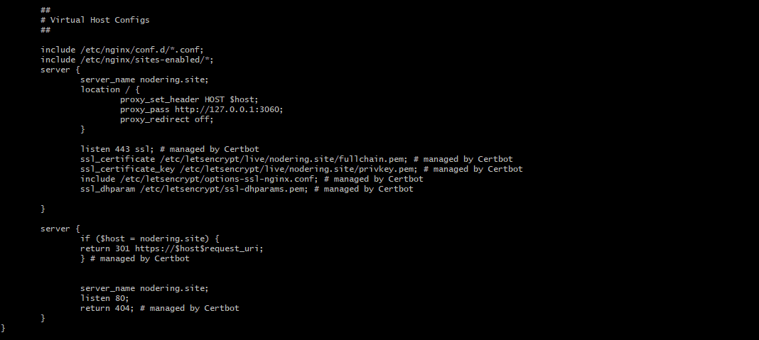Screen dimensions: 759x340
Task: Click the 'Virtual Host Configs' comment line
Action: (95, 20)
